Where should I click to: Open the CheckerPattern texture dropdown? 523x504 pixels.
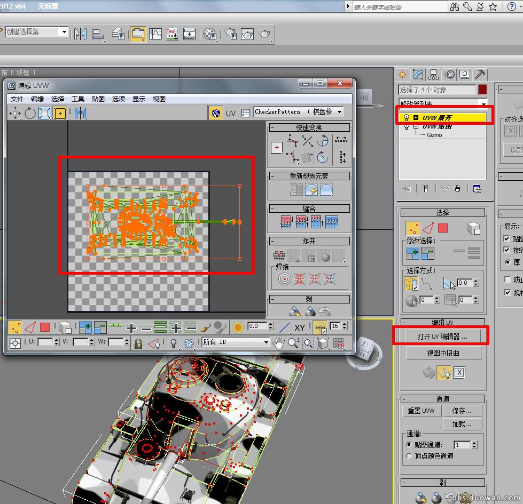[339, 112]
